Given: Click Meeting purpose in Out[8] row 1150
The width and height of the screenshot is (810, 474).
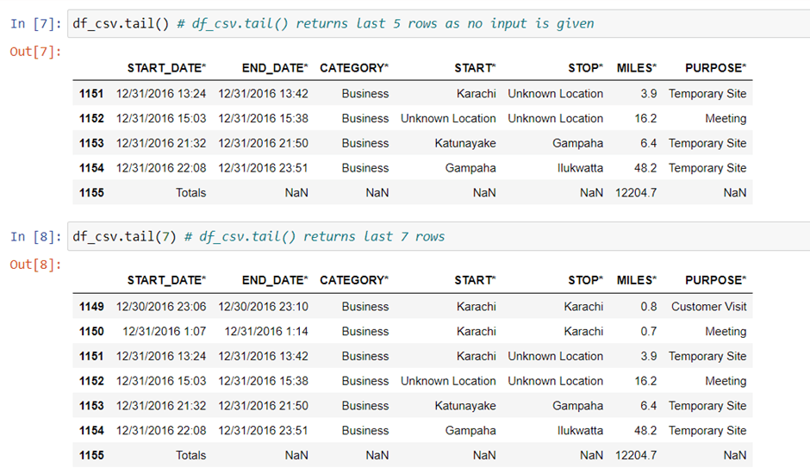Looking at the screenshot, I should [726, 331].
